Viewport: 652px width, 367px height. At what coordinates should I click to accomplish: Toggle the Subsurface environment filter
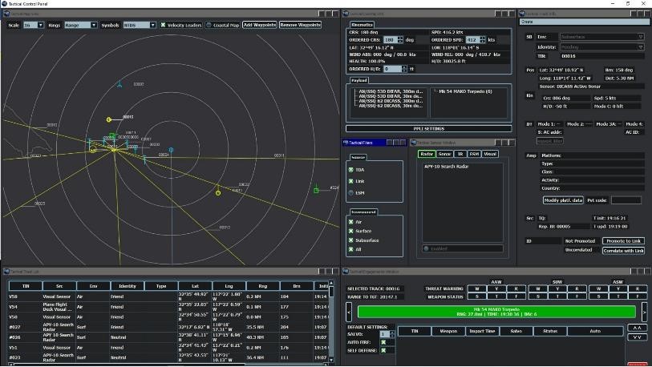(351, 240)
